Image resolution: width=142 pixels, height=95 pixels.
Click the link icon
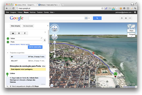130,18
